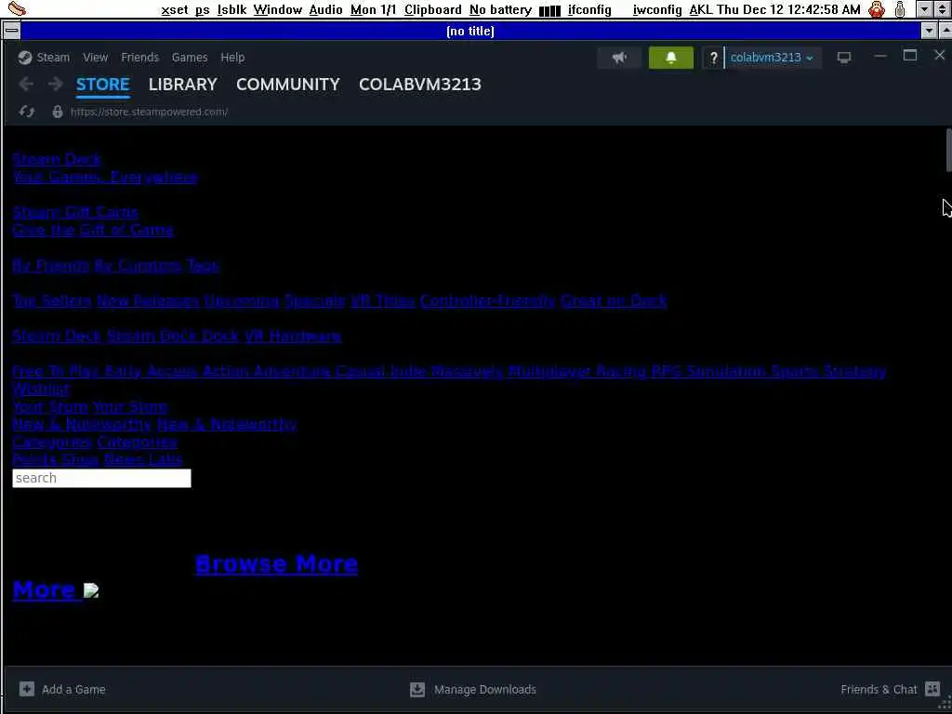Click the bottle icon in the top panel

900,9
